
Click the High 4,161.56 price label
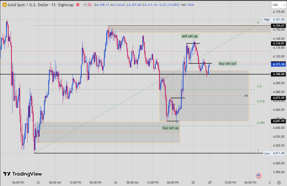pyautogui.click(x=274, y=19)
